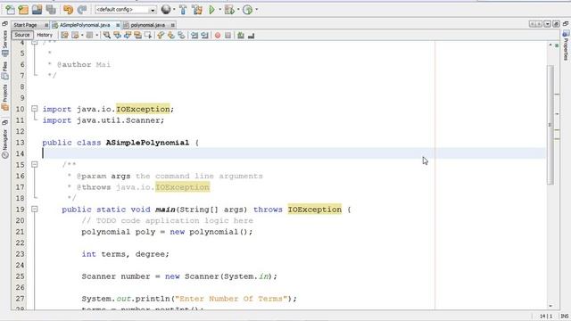Screen dimensions: 571x321
Task: Click the Shift Line Right icon
Action: [204, 36]
